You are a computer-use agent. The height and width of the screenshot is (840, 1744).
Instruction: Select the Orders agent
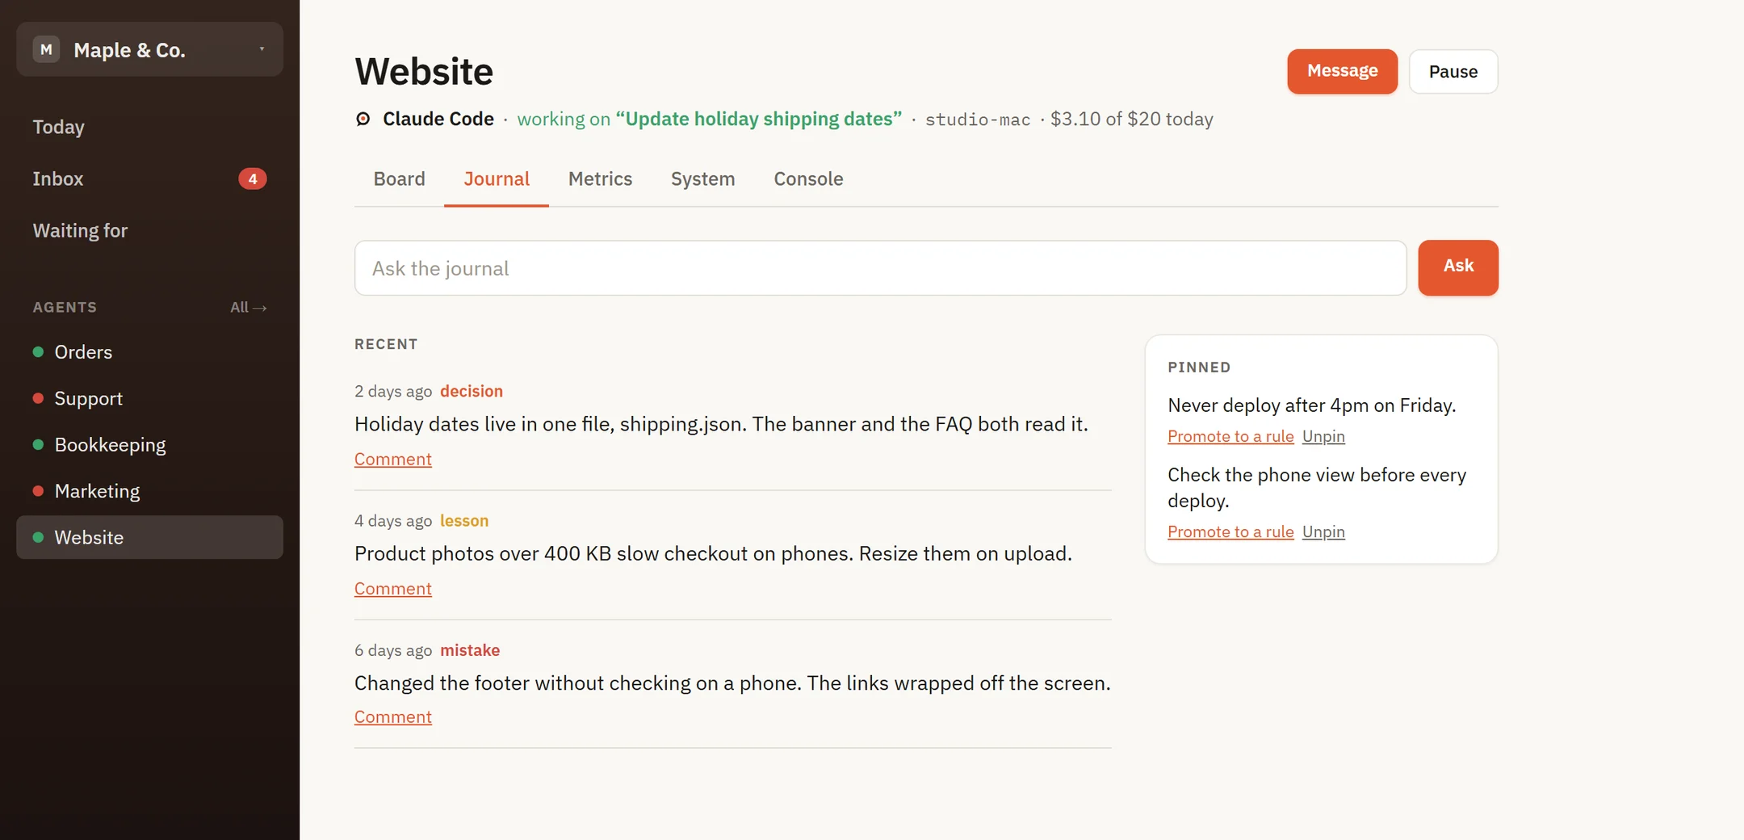[149, 352]
